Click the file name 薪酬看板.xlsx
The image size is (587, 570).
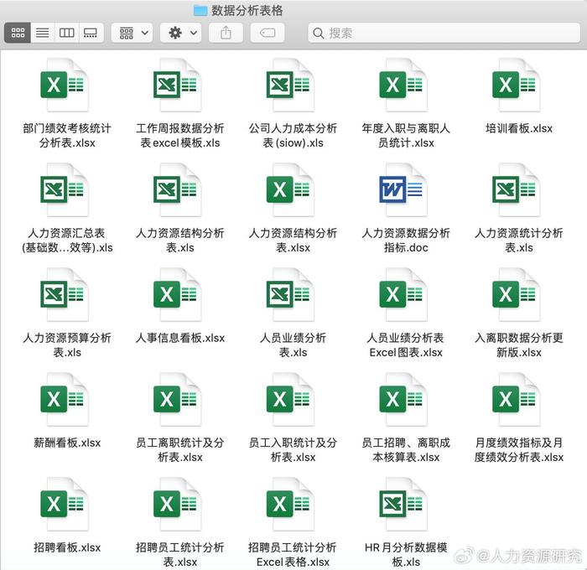tap(67, 443)
